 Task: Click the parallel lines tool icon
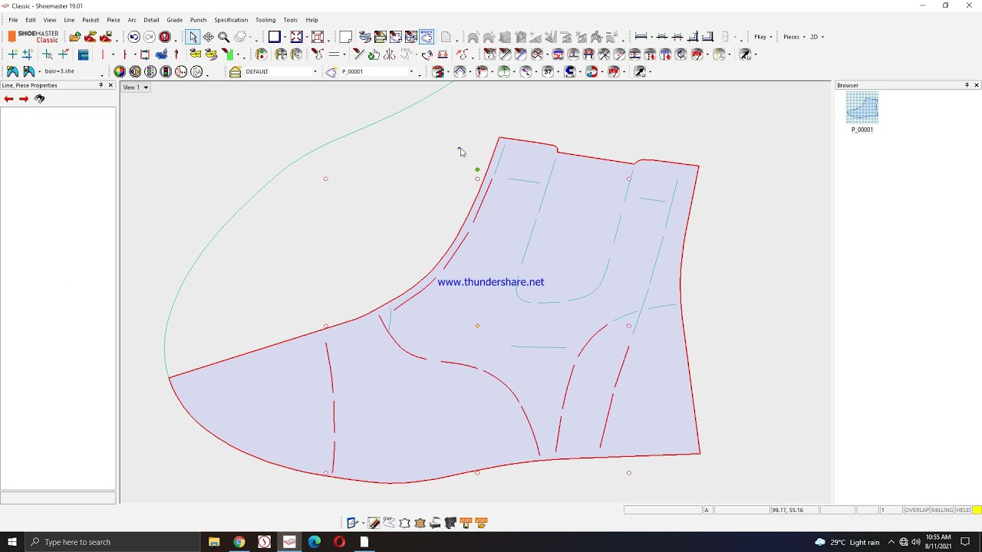tap(334, 54)
